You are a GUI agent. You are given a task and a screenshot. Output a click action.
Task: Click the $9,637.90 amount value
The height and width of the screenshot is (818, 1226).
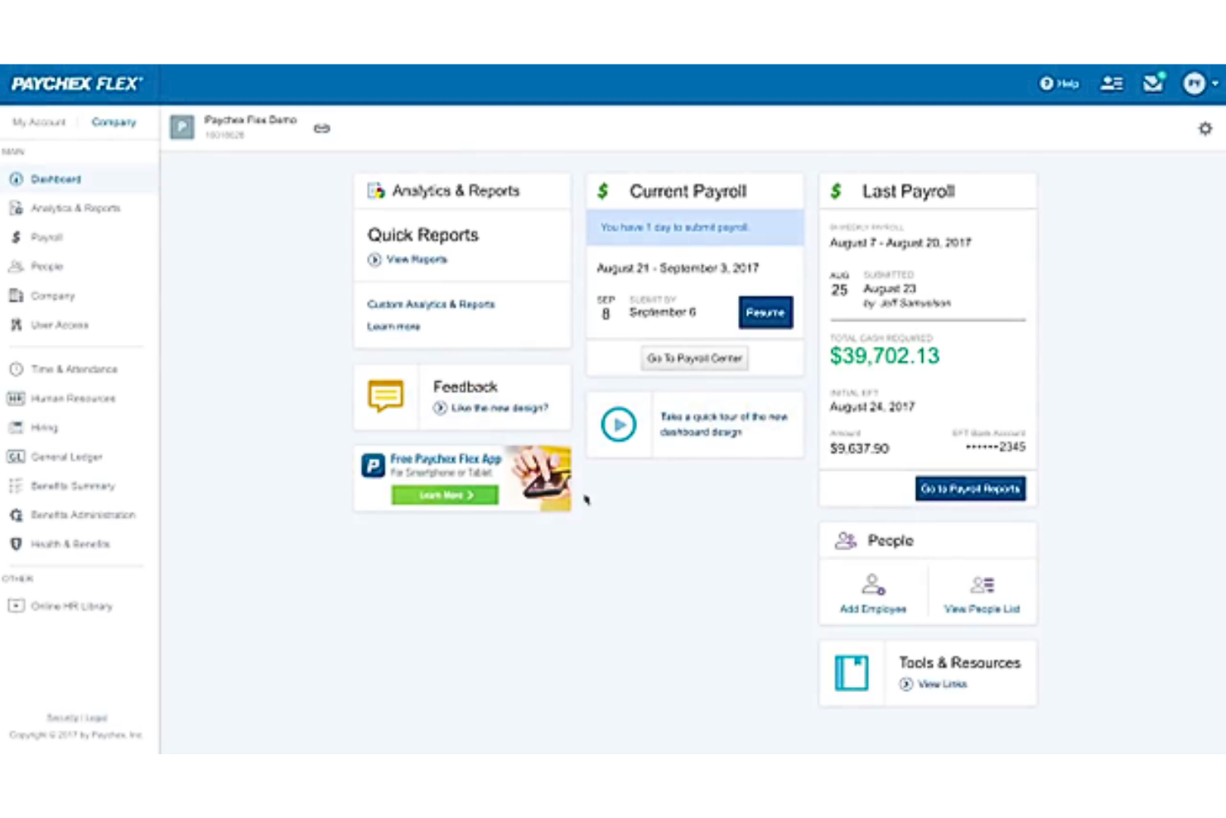click(x=859, y=448)
